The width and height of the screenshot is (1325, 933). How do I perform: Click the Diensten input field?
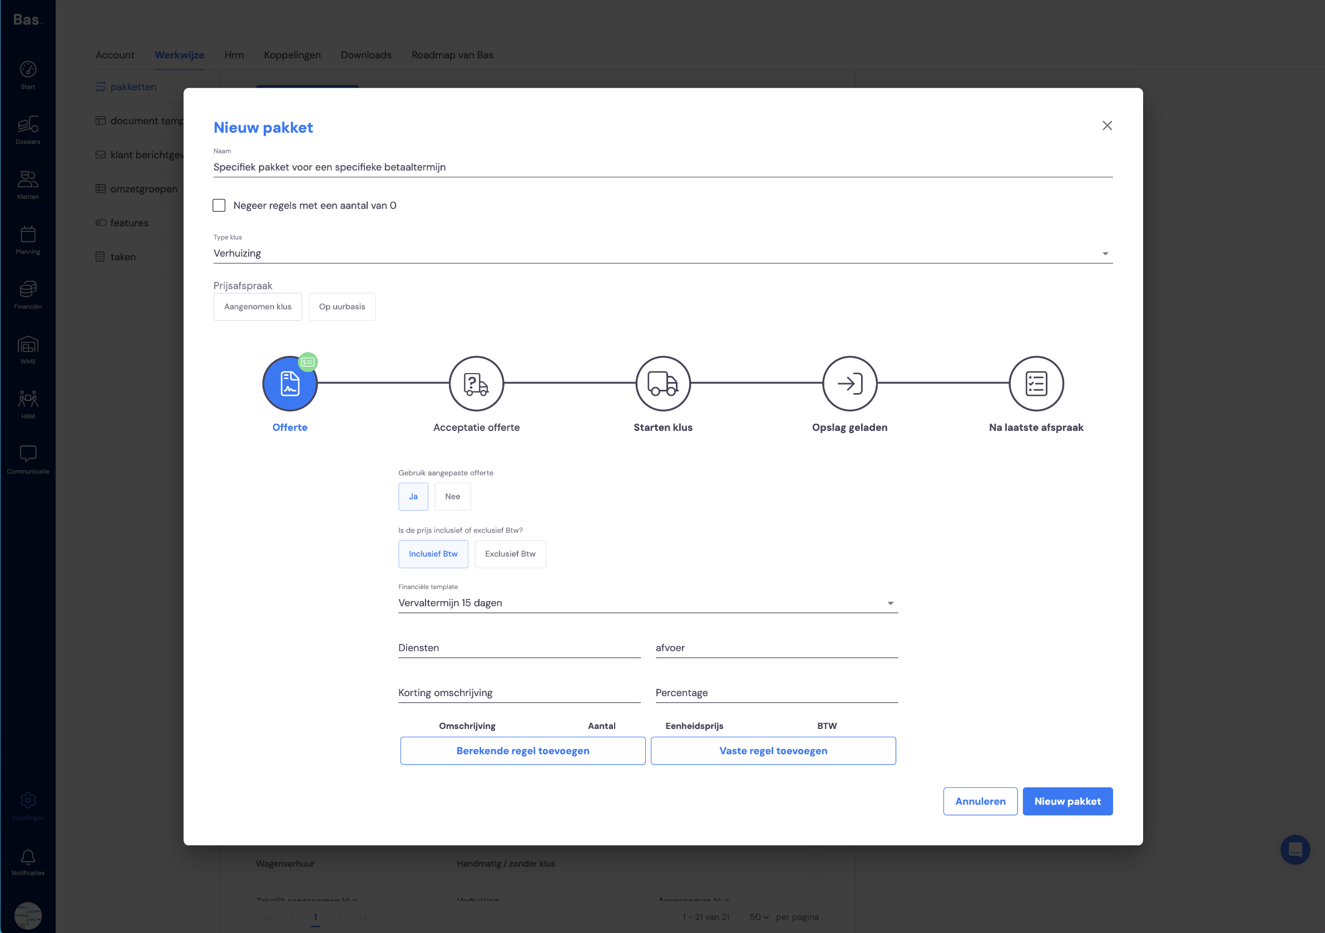pyautogui.click(x=519, y=647)
